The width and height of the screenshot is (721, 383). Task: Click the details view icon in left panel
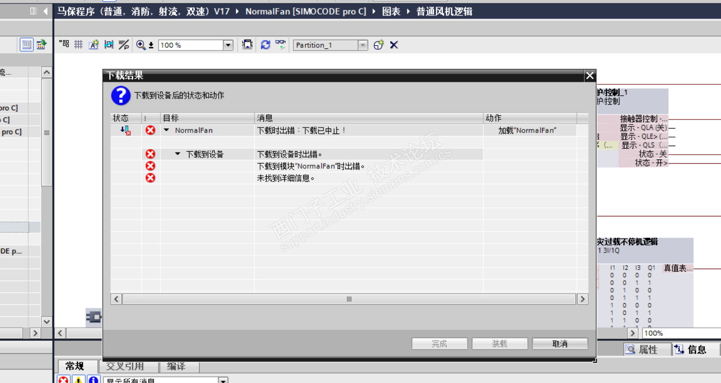[x=27, y=45]
